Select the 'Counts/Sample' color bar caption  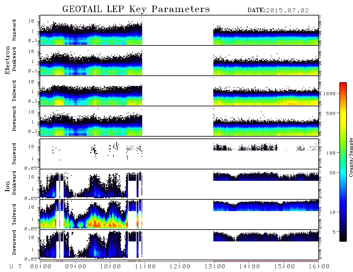coord(351,157)
